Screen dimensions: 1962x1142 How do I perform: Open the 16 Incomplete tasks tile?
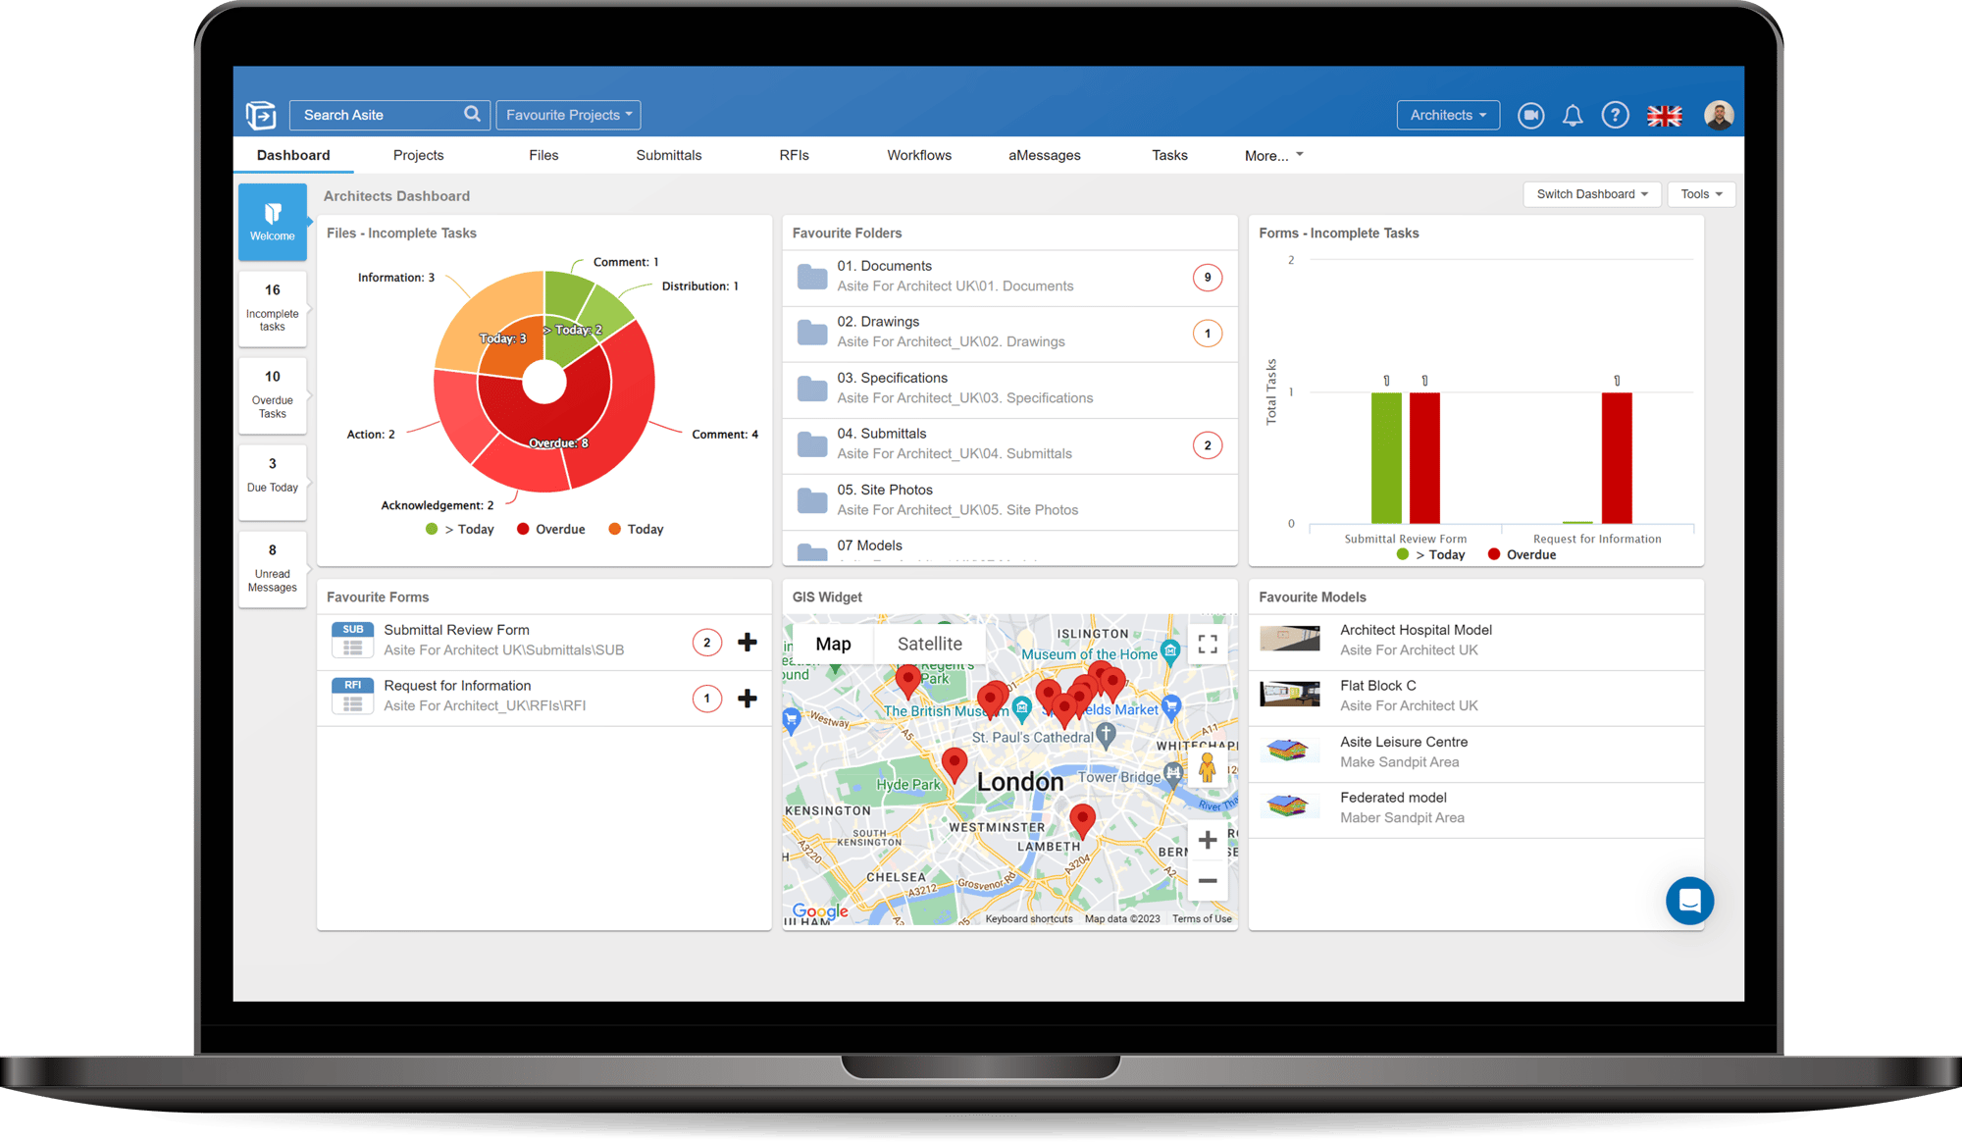point(273,308)
